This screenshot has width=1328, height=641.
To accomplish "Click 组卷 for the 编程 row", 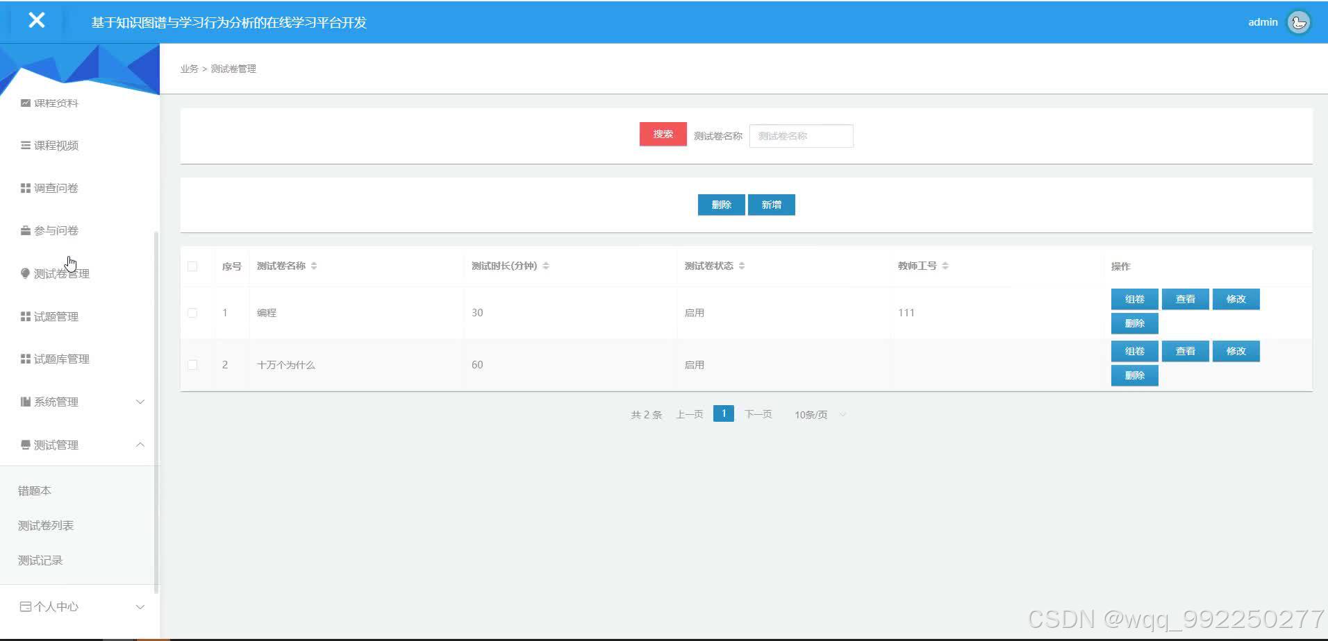I will click(1134, 299).
